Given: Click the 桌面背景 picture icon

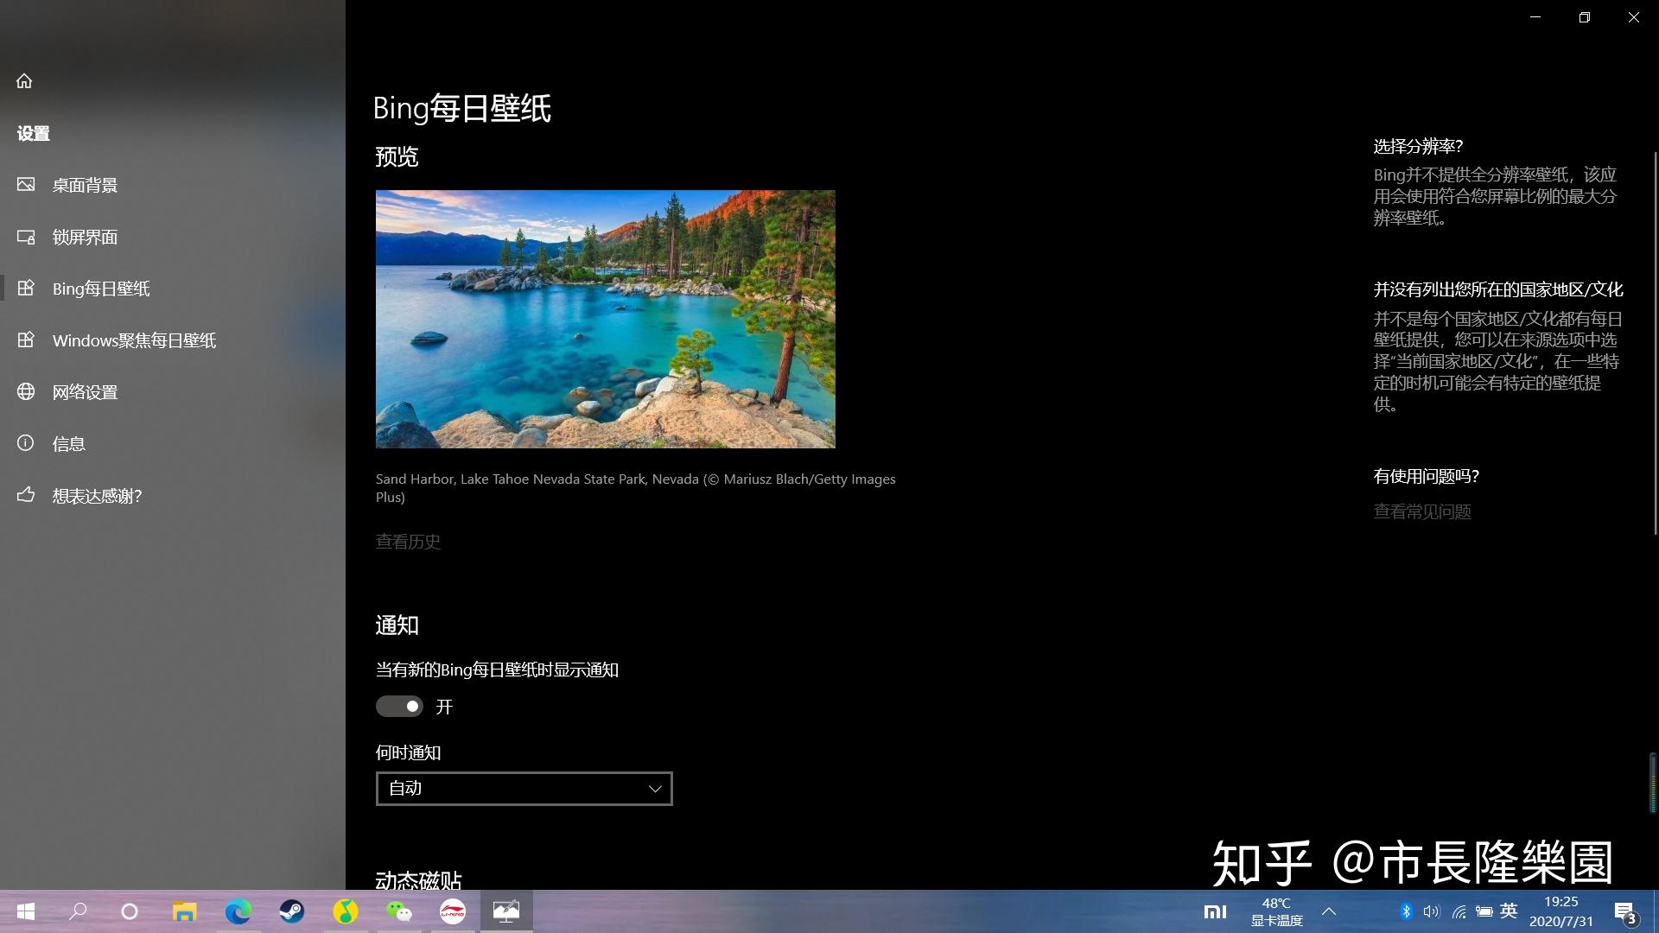Looking at the screenshot, I should (x=26, y=185).
